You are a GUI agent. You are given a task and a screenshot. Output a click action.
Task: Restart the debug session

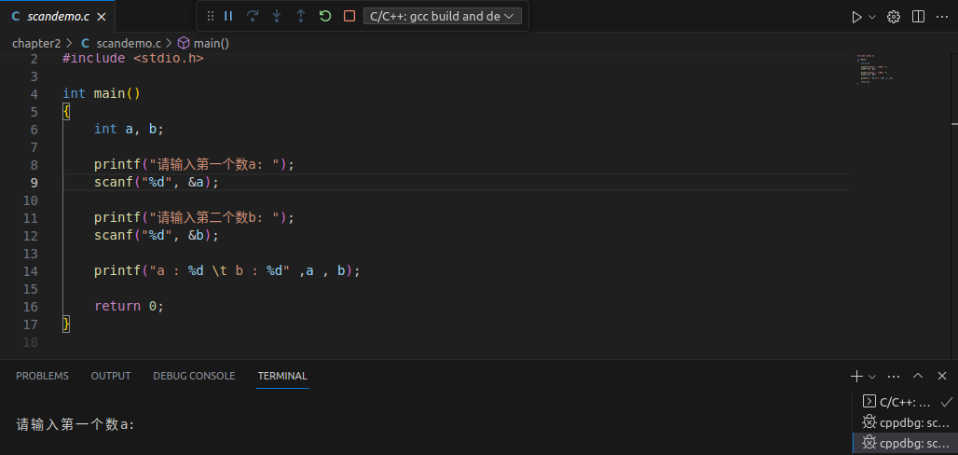[x=325, y=16]
